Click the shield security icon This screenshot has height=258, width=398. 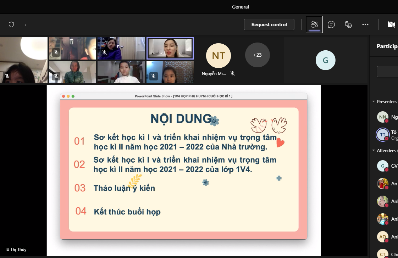click(x=11, y=24)
